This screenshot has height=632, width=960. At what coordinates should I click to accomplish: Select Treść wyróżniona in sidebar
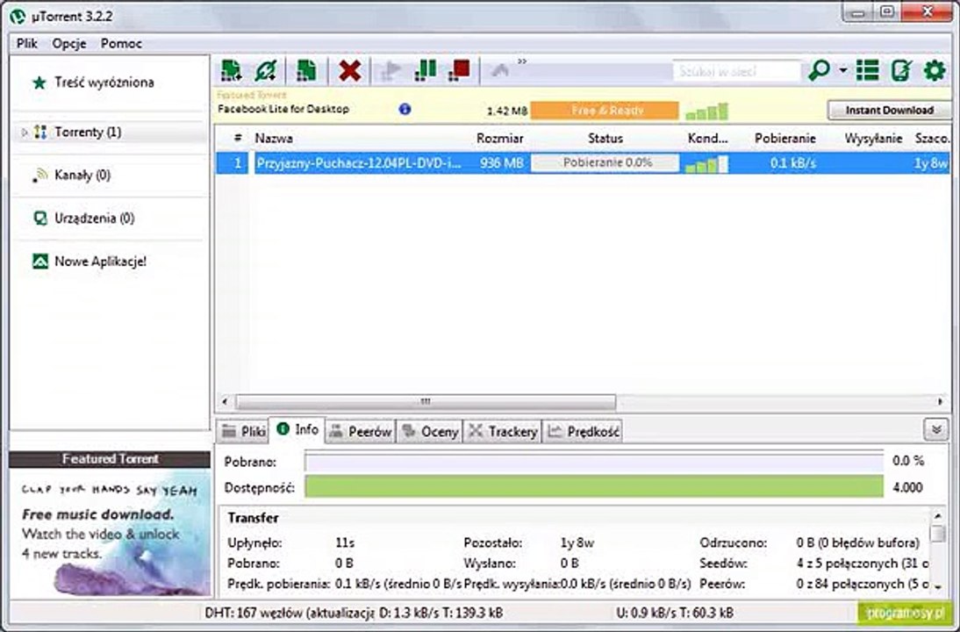click(x=104, y=83)
